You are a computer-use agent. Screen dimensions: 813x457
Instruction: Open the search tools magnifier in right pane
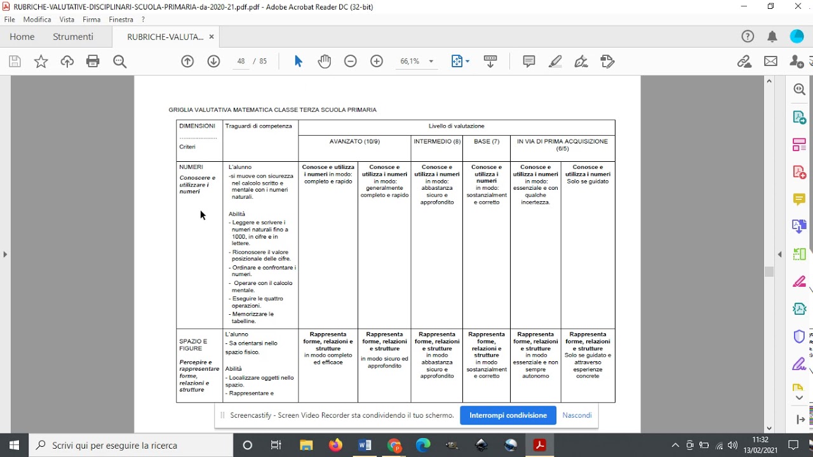tap(800, 89)
